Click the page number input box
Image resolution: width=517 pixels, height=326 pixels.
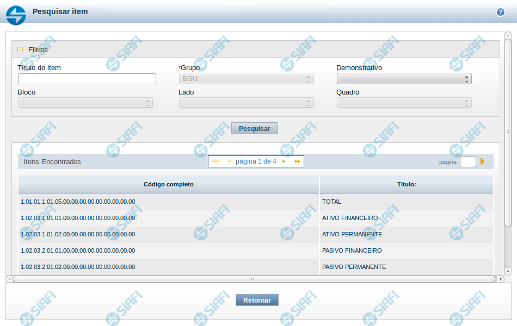tap(467, 161)
